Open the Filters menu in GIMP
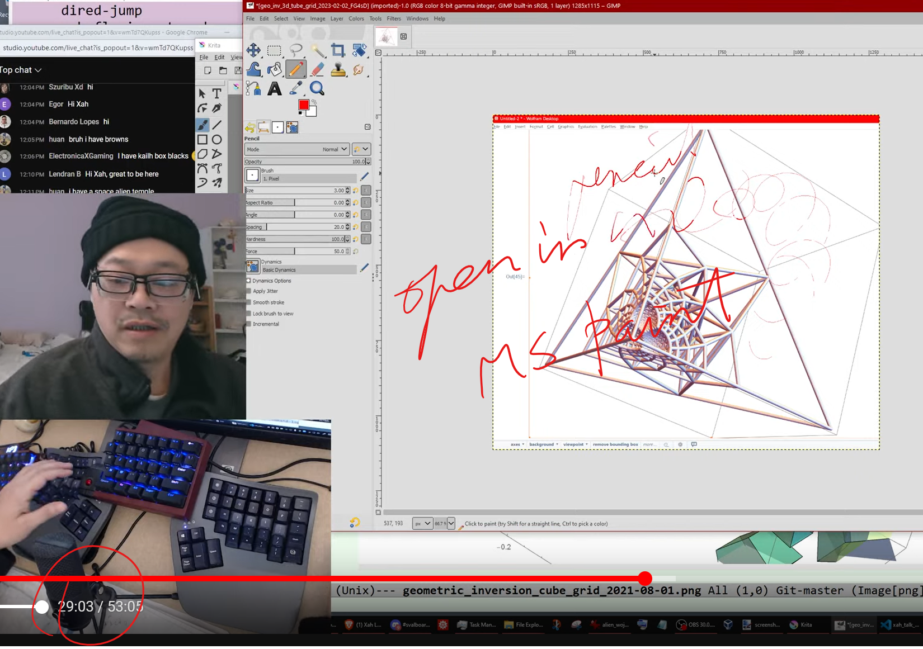923x649 pixels. (394, 18)
